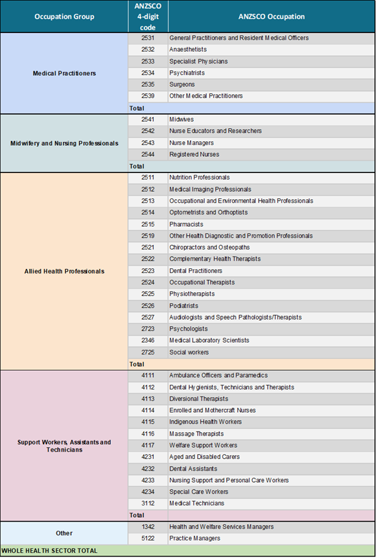This screenshot has height=558, width=376.
Task: Click the Allied Health Professionals group cell
Action: tap(64, 271)
